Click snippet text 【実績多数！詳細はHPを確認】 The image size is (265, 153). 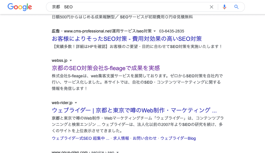point(137,47)
